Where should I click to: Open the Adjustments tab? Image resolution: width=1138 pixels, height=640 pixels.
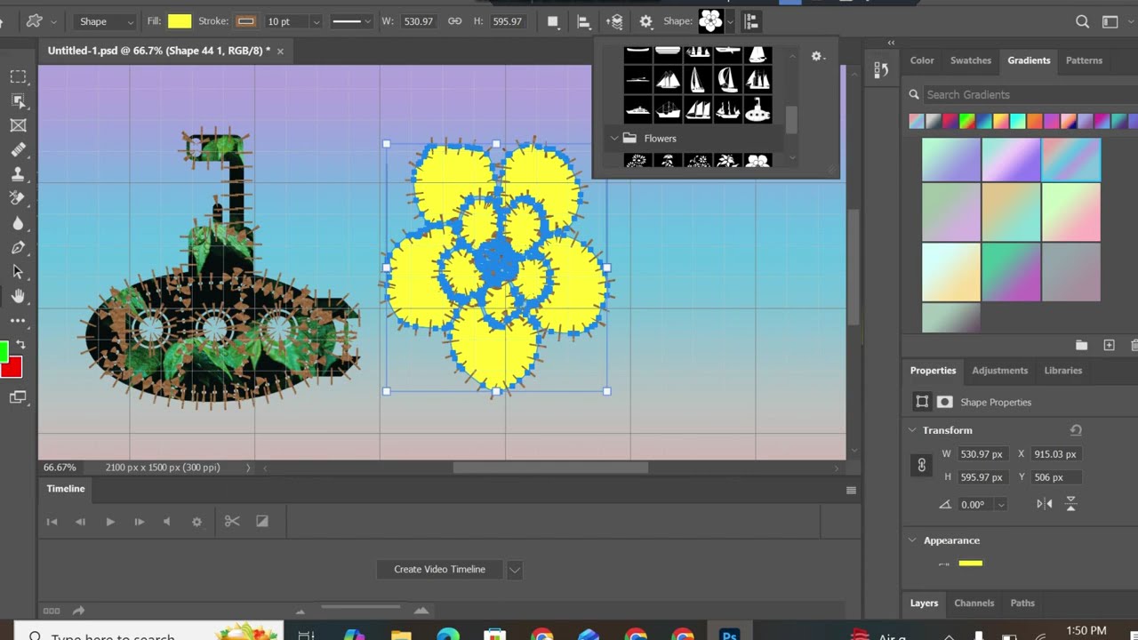click(x=999, y=371)
